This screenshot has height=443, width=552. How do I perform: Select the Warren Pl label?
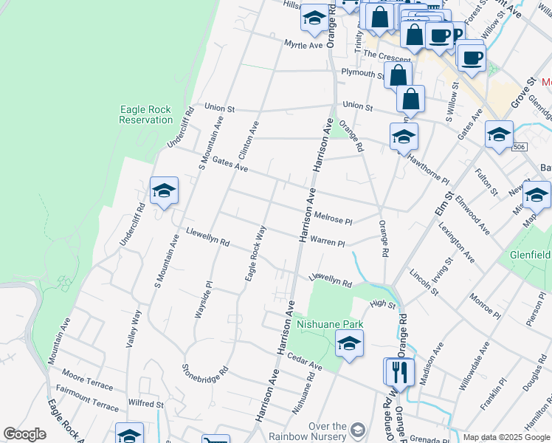328,241
